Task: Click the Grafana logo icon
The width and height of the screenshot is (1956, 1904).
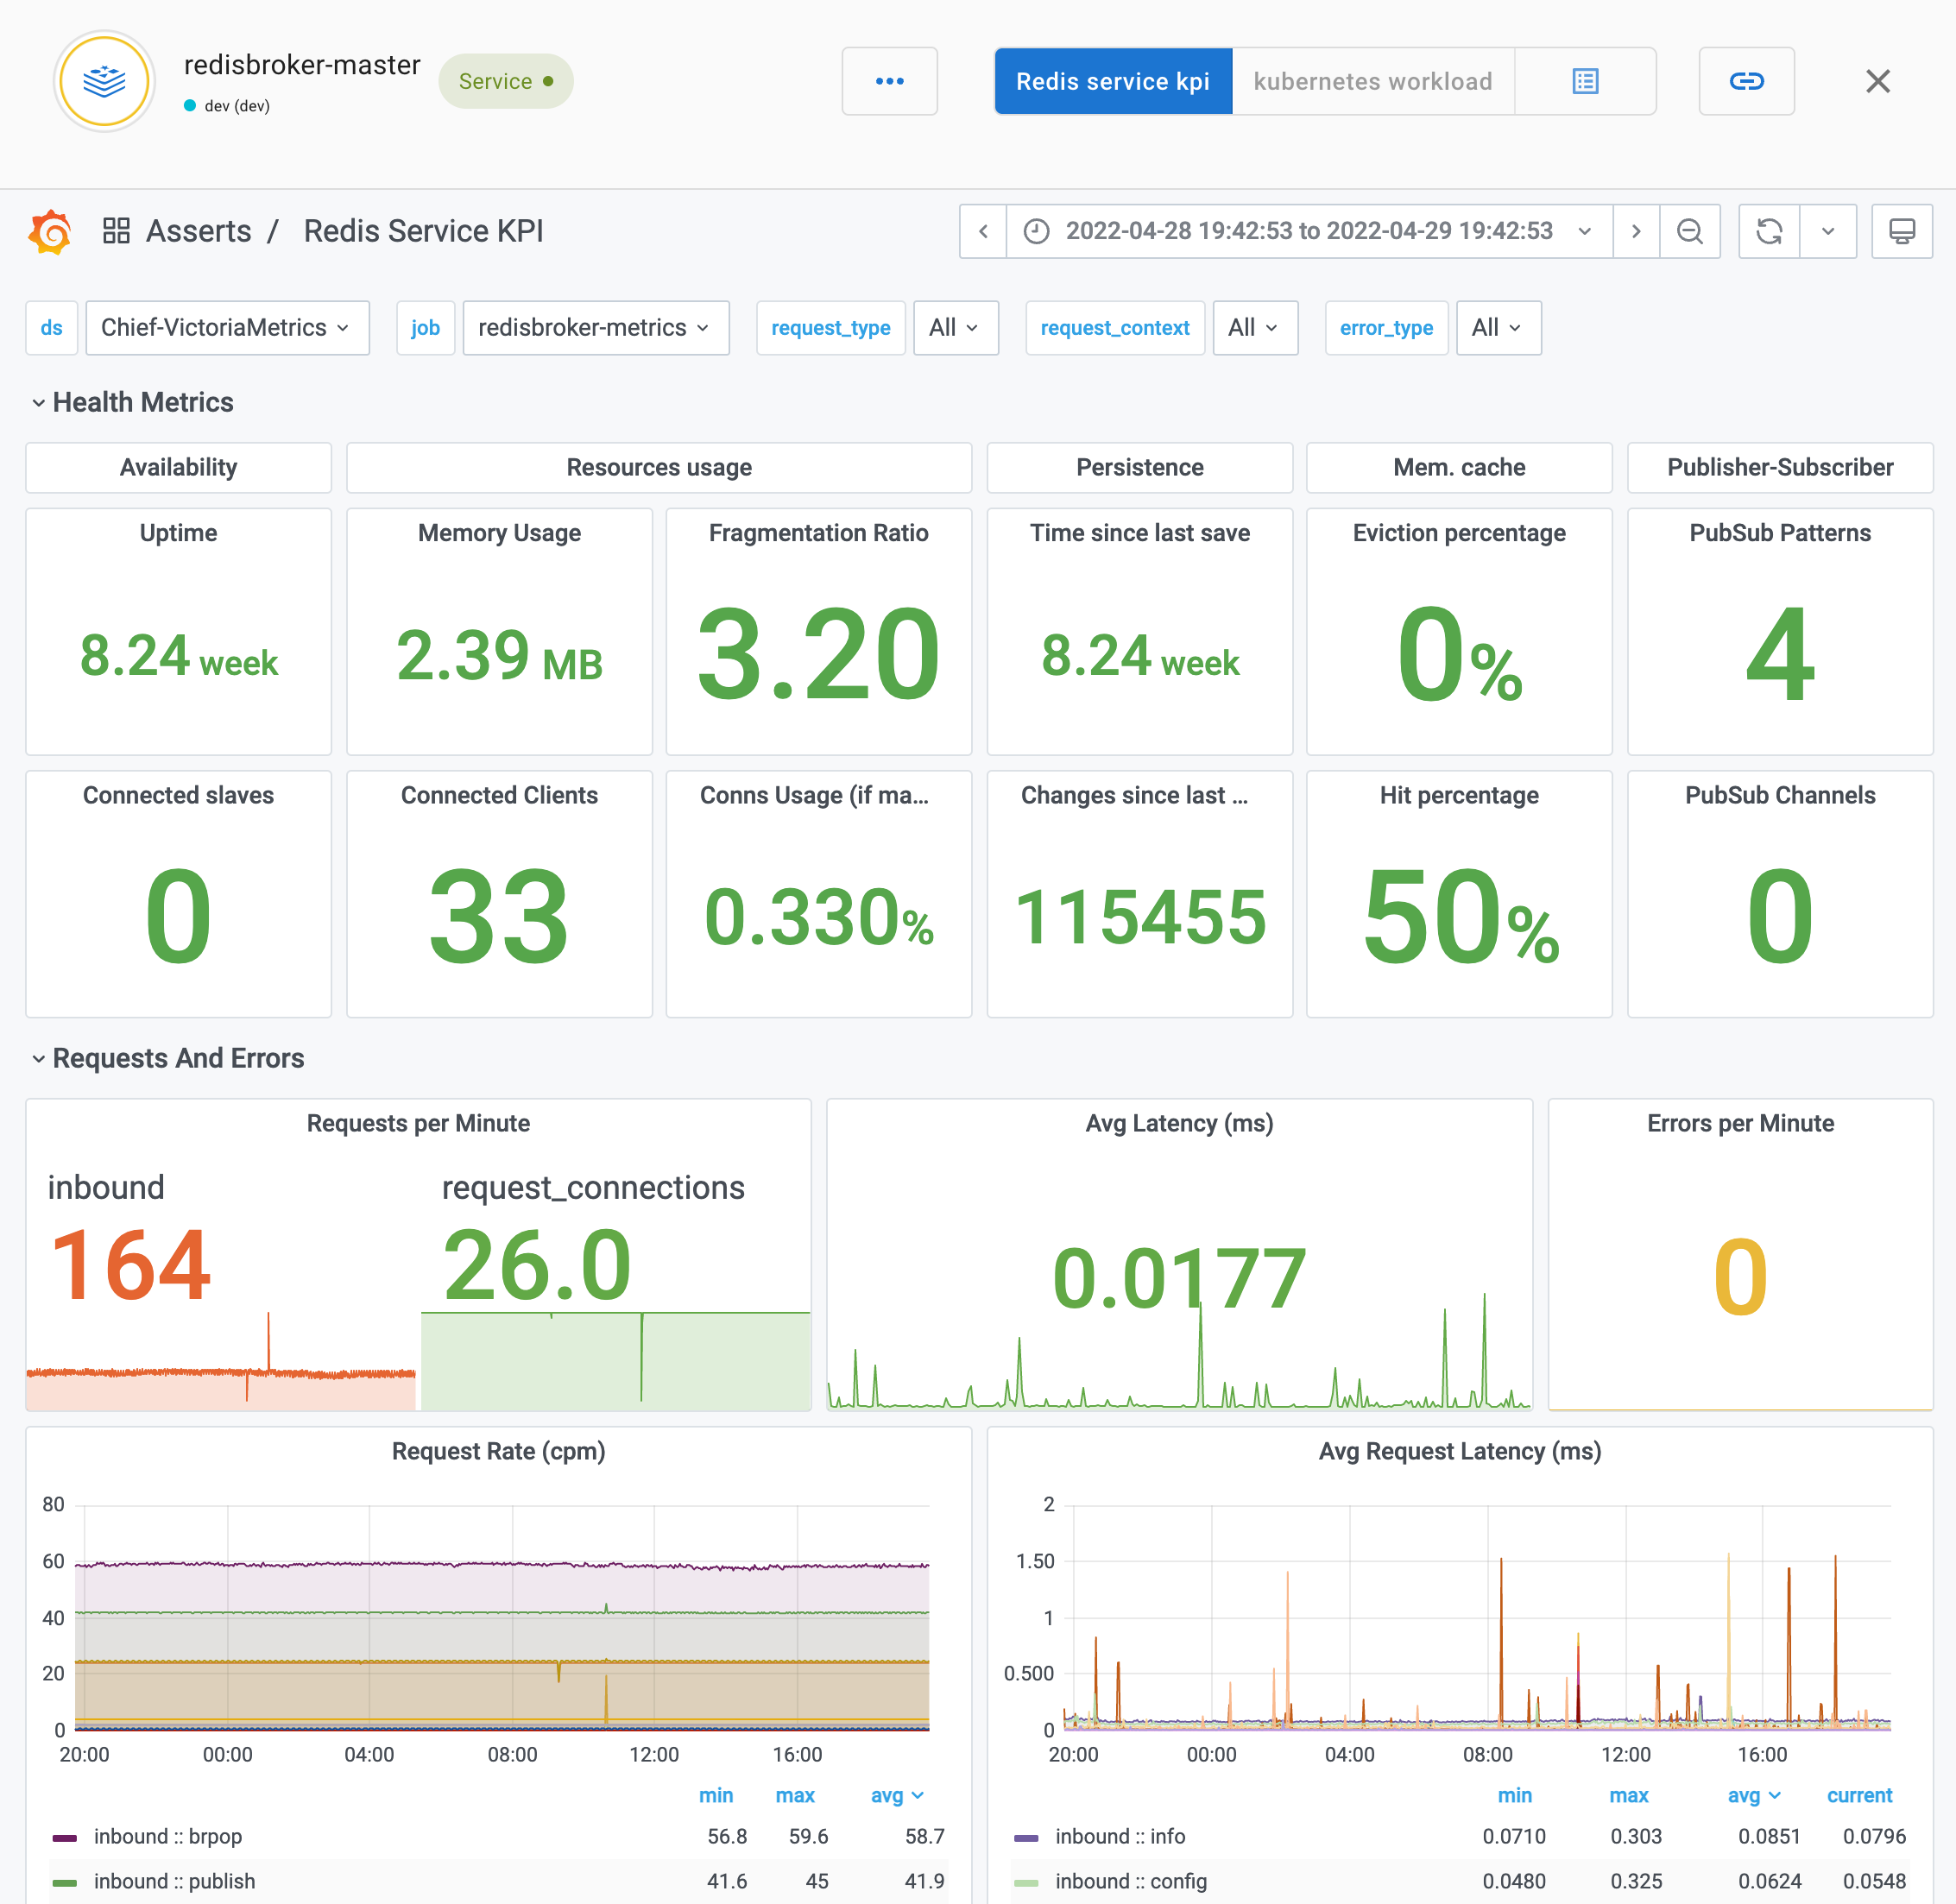Action: click(50, 232)
